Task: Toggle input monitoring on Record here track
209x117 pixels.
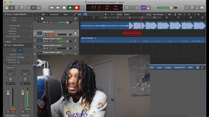Action: click(54, 34)
